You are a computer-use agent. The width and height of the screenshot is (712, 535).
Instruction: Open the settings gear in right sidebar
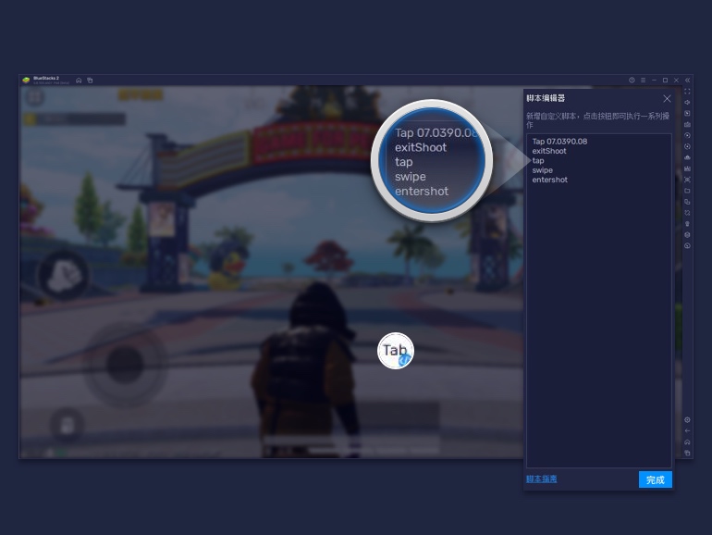click(x=687, y=420)
